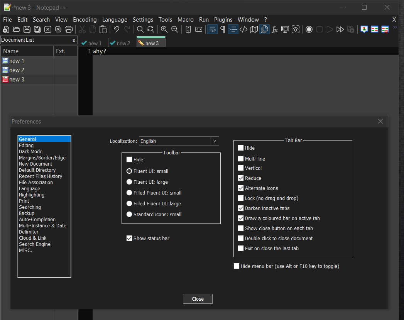Click the Find magnifier icon in toolbar
The height and width of the screenshot is (320, 404).
[x=140, y=29]
